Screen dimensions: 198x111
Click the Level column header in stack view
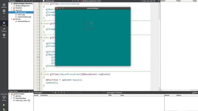[36, 95]
